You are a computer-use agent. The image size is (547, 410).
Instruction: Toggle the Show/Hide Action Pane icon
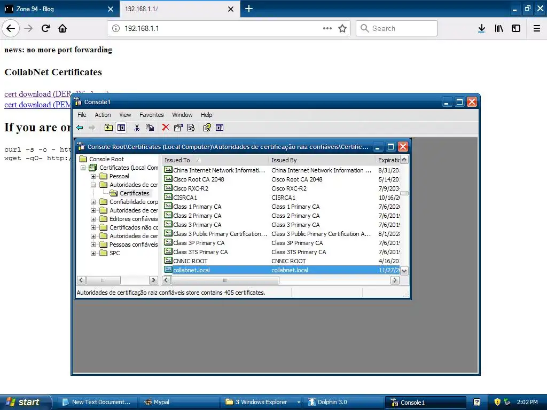220,128
